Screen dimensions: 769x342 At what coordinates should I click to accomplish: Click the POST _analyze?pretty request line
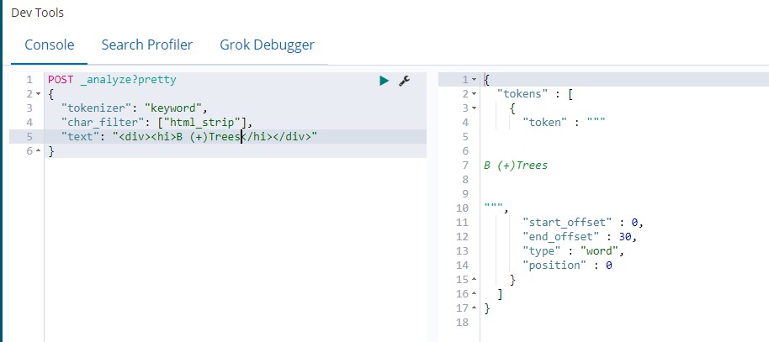click(112, 79)
